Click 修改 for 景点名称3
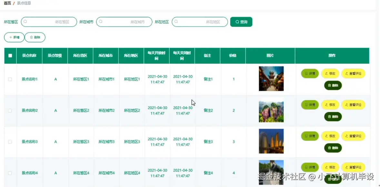This screenshot has height=187, width=380. coord(330,136)
